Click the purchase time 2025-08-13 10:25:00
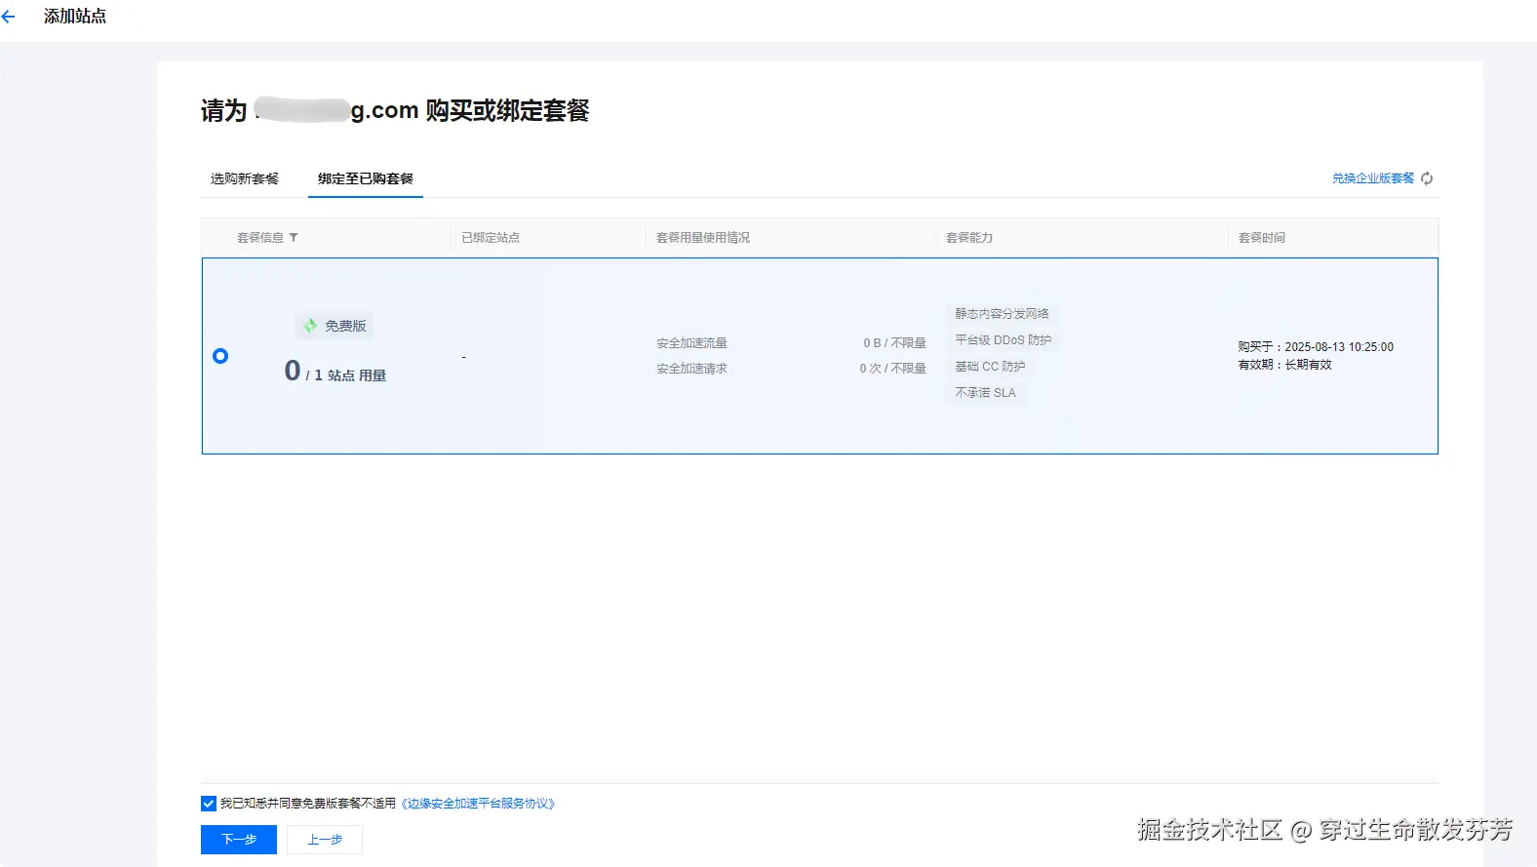 tap(1339, 347)
